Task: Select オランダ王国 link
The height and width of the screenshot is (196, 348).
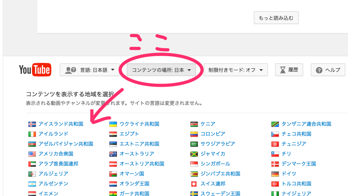Action: [135, 184]
